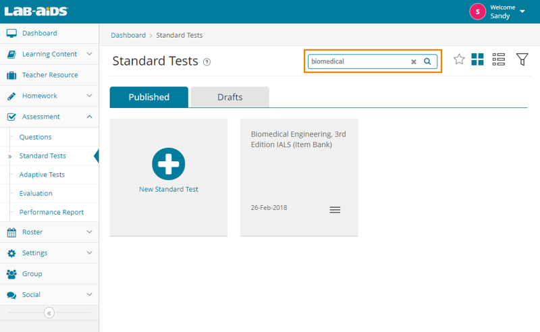Click the search input field
The width and height of the screenshot is (540, 332).
[x=358, y=61]
